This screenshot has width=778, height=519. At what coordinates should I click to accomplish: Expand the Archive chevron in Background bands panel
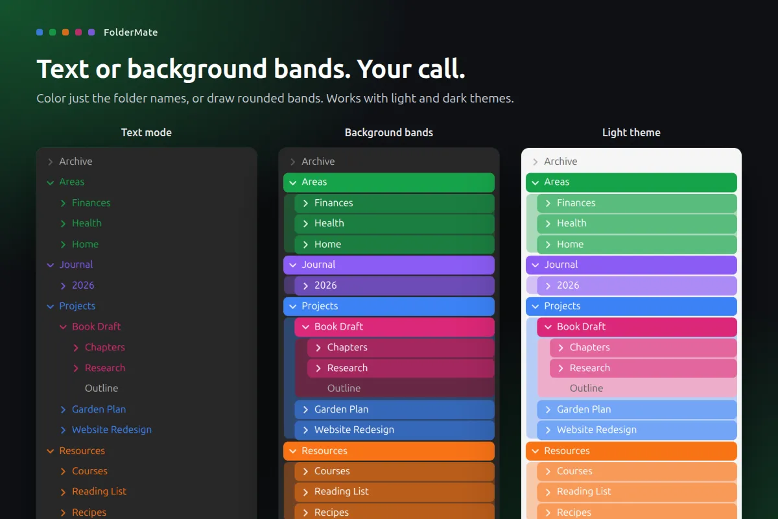(x=292, y=162)
